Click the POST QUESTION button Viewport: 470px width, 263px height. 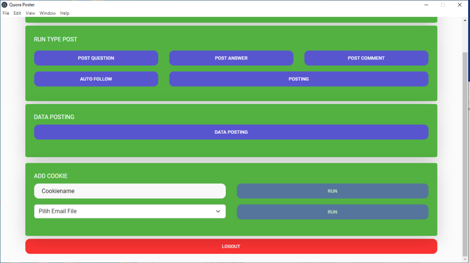pyautogui.click(x=96, y=58)
